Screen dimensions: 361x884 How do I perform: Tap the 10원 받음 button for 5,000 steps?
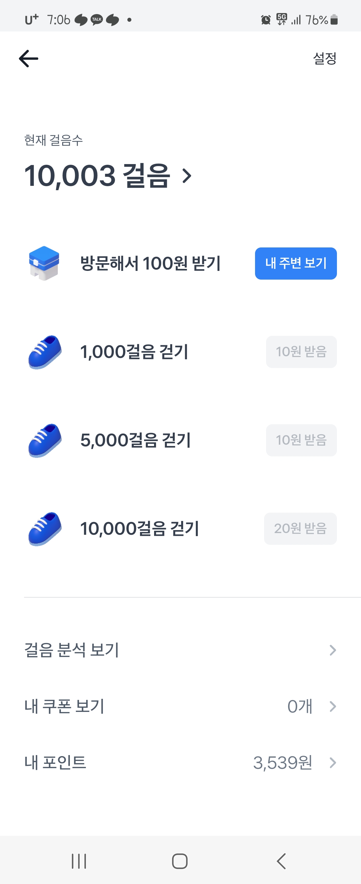(301, 440)
